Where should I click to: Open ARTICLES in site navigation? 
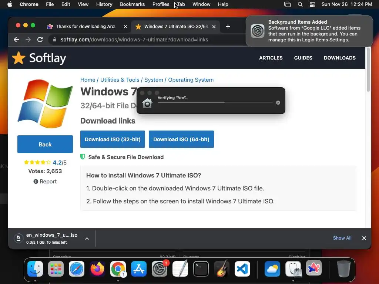pos(271,58)
